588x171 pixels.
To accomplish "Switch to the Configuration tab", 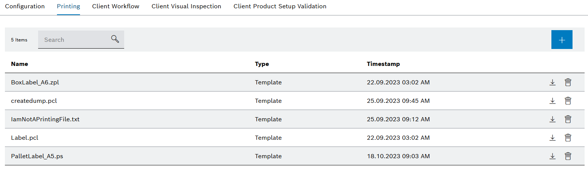I will click(x=25, y=6).
